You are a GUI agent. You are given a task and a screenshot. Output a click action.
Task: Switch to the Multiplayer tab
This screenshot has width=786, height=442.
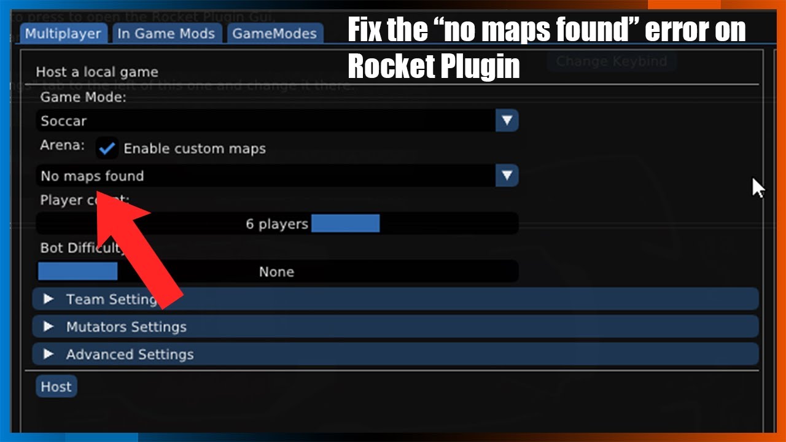pyautogui.click(x=63, y=33)
